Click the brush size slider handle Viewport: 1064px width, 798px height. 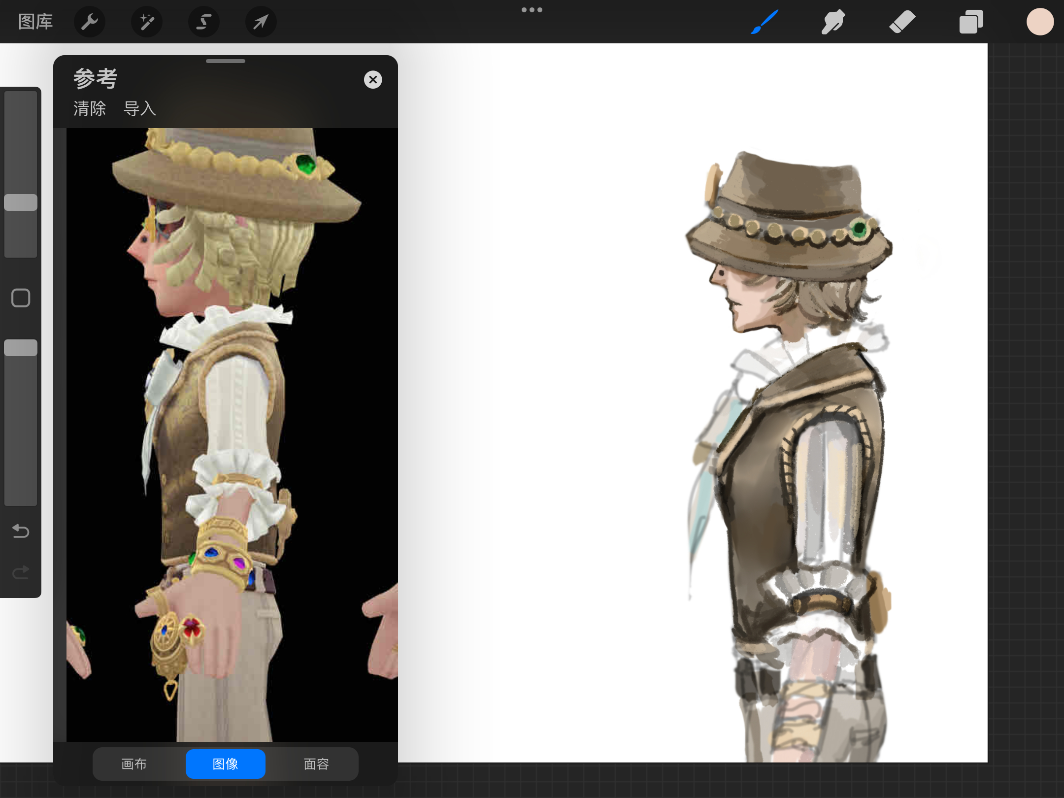21,202
